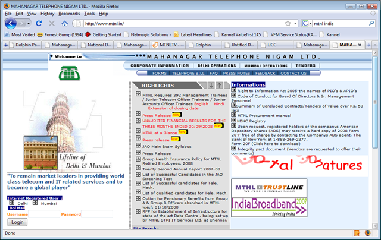Viewport: 381px width, 240px height.
Task: Open the Forrest Gump (1994) bookmark
Action: click(x=60, y=34)
